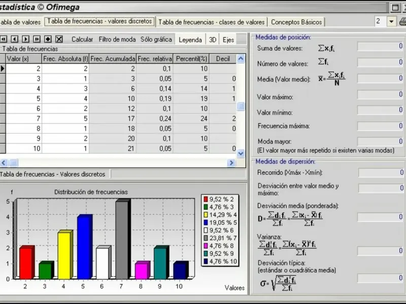The height and width of the screenshot is (304, 406).
Task: Insert new record with plus icon
Action: coord(48,39)
